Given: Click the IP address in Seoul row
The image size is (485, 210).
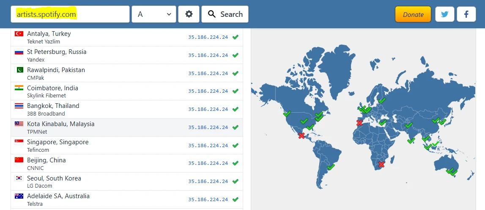Looking at the screenshot, I should [208, 181].
